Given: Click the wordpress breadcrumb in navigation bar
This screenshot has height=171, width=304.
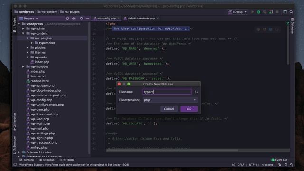Looking at the screenshot, I should 24,12.
